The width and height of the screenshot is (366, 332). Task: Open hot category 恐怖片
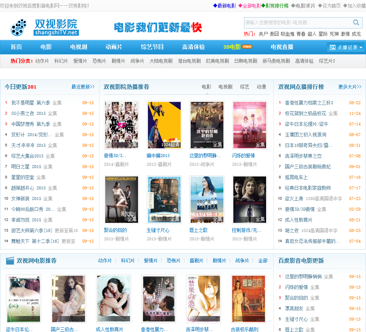click(99, 61)
